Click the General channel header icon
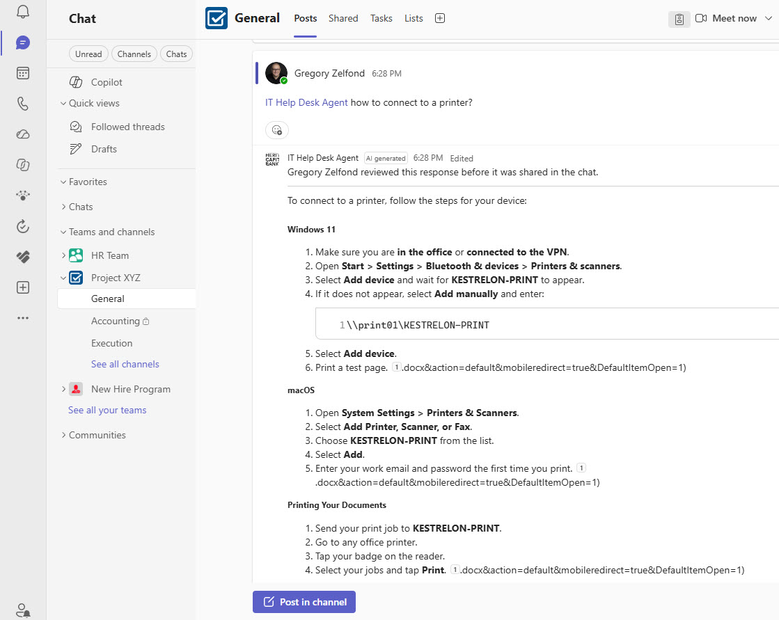Screen dimensions: 779x620 click(x=217, y=18)
